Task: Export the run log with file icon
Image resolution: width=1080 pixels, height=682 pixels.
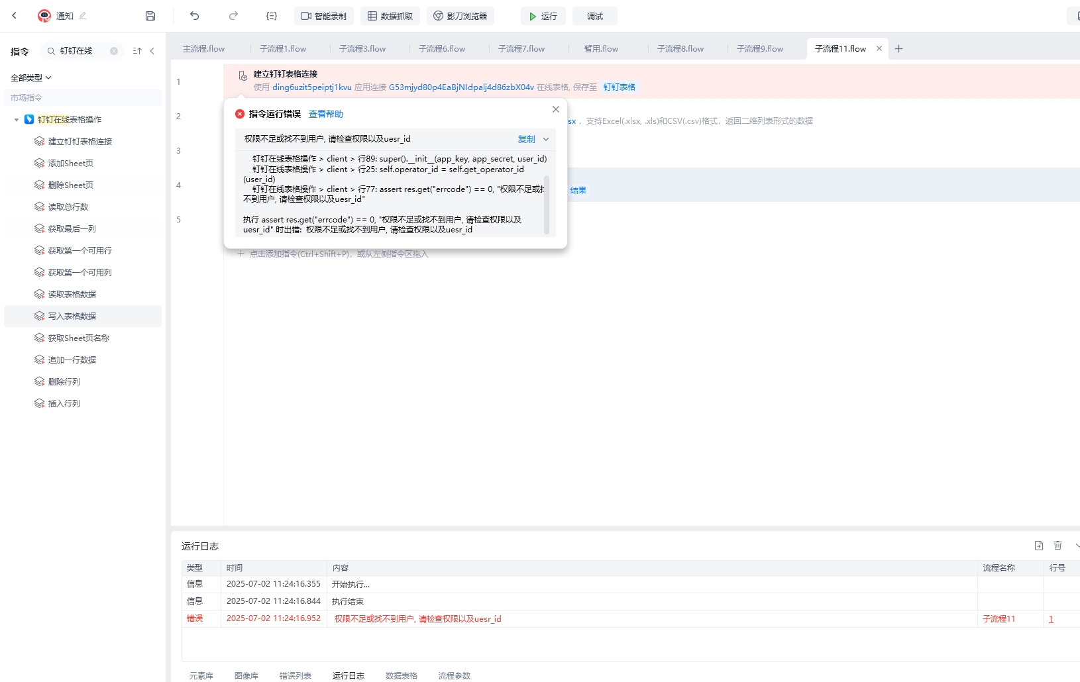Action: 1039,546
